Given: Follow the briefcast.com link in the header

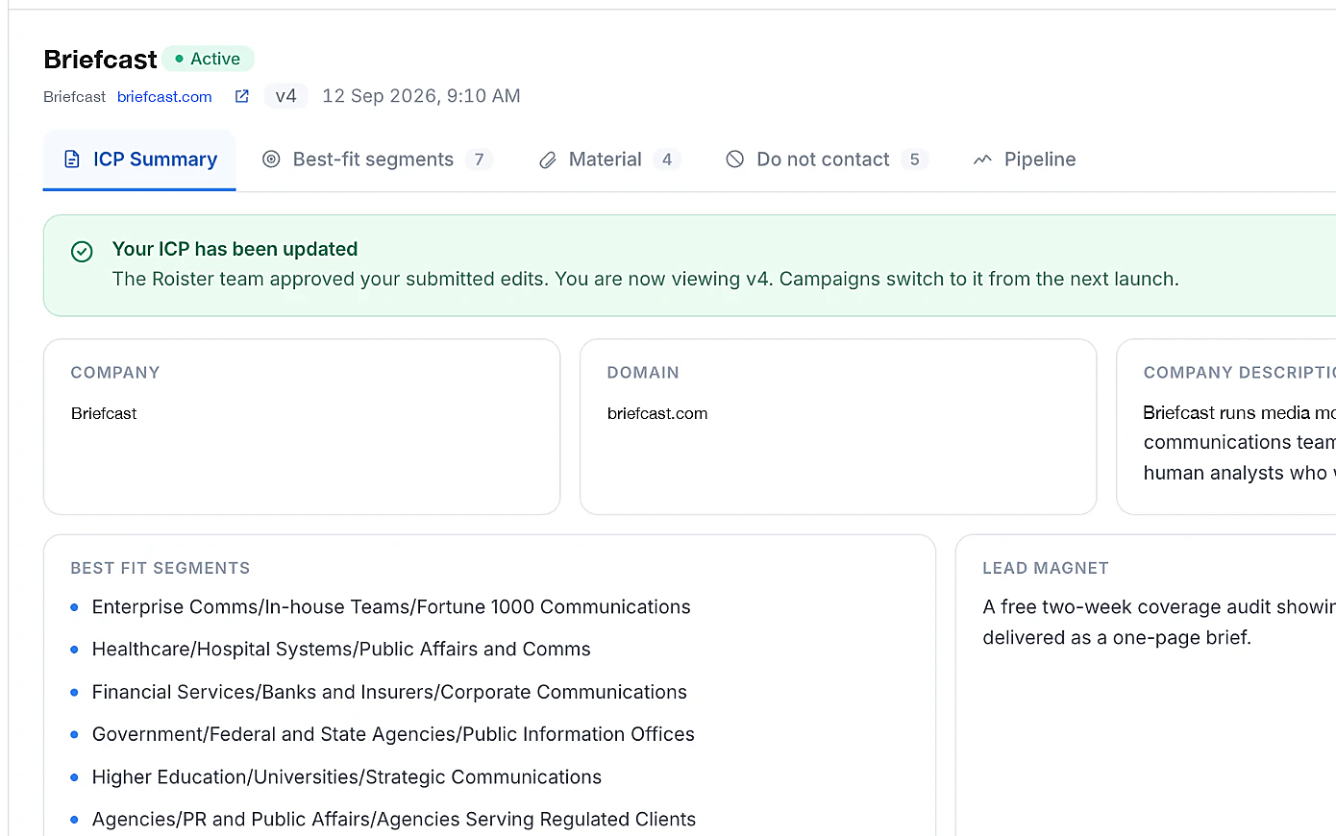Looking at the screenshot, I should (164, 97).
